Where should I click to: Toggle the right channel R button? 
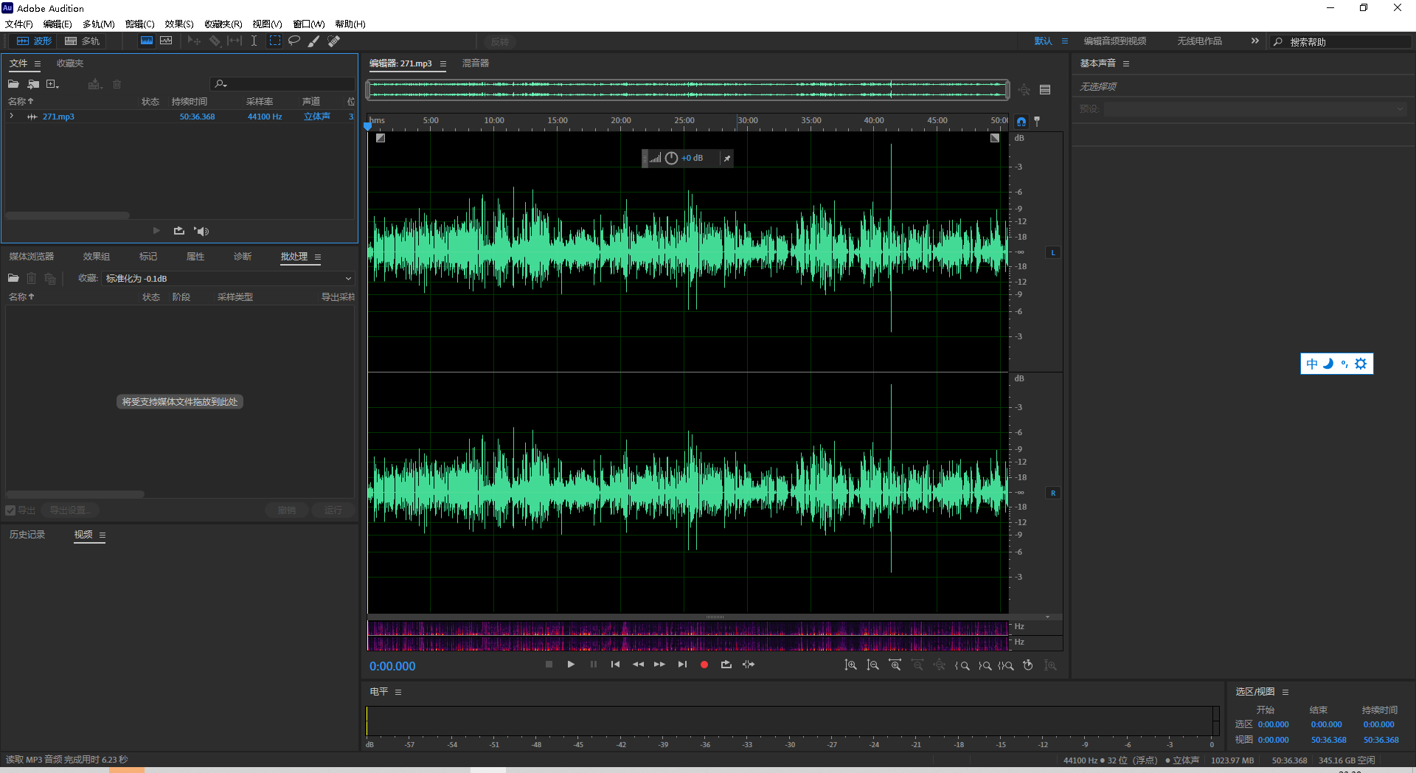click(1053, 493)
